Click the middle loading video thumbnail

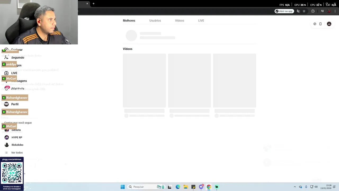[x=189, y=80]
